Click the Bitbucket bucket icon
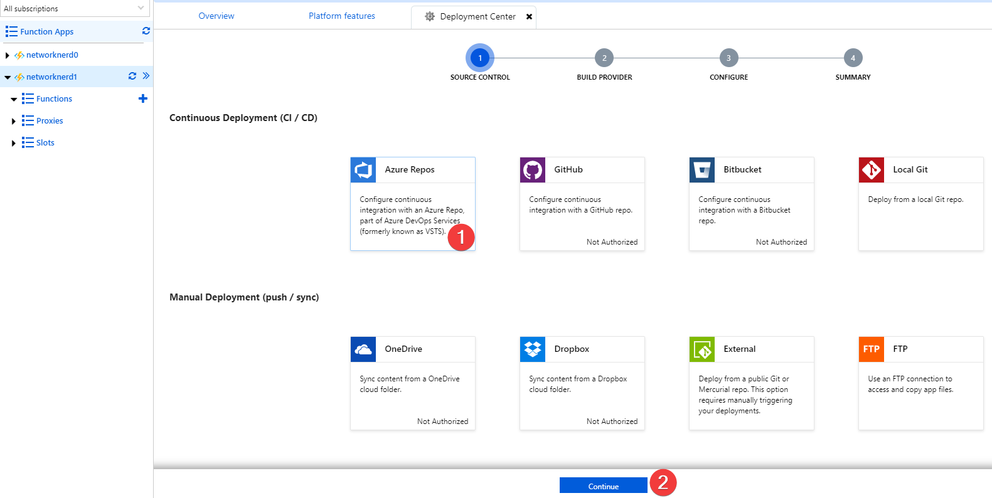This screenshot has width=992, height=498. pos(702,170)
